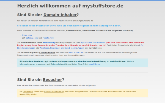Click the 1-Klick-Anwendungen link

point(26,48)
